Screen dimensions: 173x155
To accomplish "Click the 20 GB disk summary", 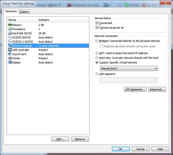I will (x=42, y=33).
